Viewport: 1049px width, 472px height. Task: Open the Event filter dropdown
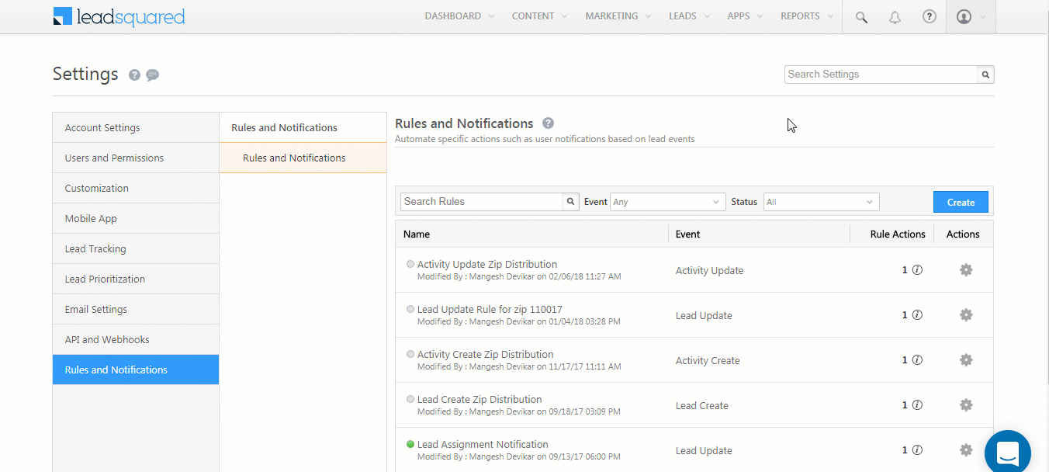coord(666,201)
